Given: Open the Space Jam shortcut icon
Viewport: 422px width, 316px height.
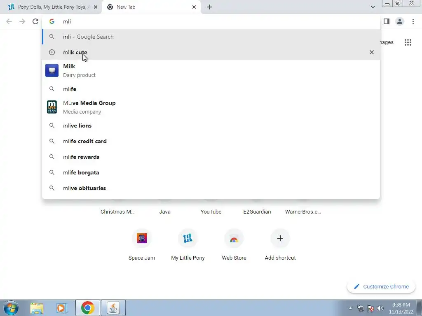Looking at the screenshot, I should point(142,238).
